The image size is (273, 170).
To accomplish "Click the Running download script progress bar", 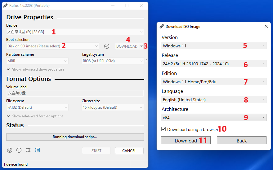I will (x=75, y=137).
